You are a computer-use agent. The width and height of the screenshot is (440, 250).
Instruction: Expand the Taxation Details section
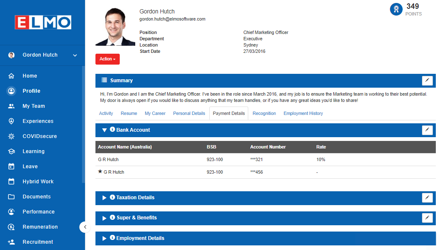pyautogui.click(x=104, y=198)
